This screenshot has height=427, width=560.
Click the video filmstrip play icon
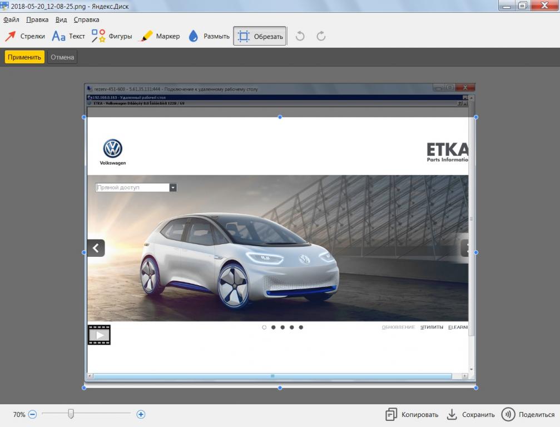[x=100, y=335]
